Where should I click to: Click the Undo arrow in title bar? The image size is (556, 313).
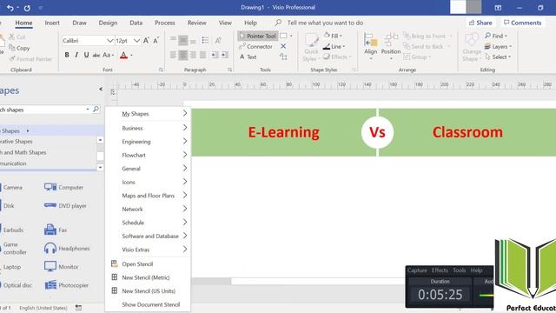10,8
